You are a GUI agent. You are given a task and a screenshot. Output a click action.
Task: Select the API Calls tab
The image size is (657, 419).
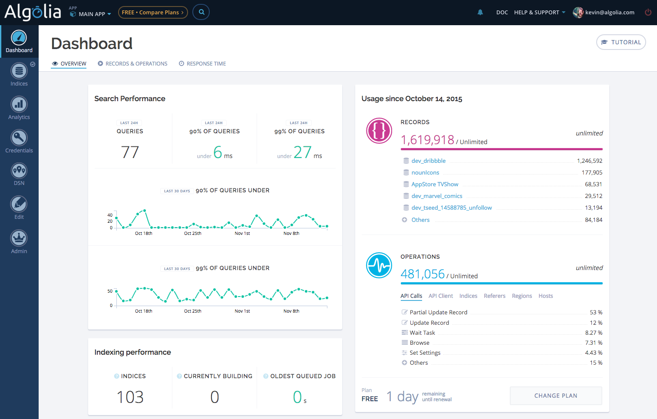[411, 296]
